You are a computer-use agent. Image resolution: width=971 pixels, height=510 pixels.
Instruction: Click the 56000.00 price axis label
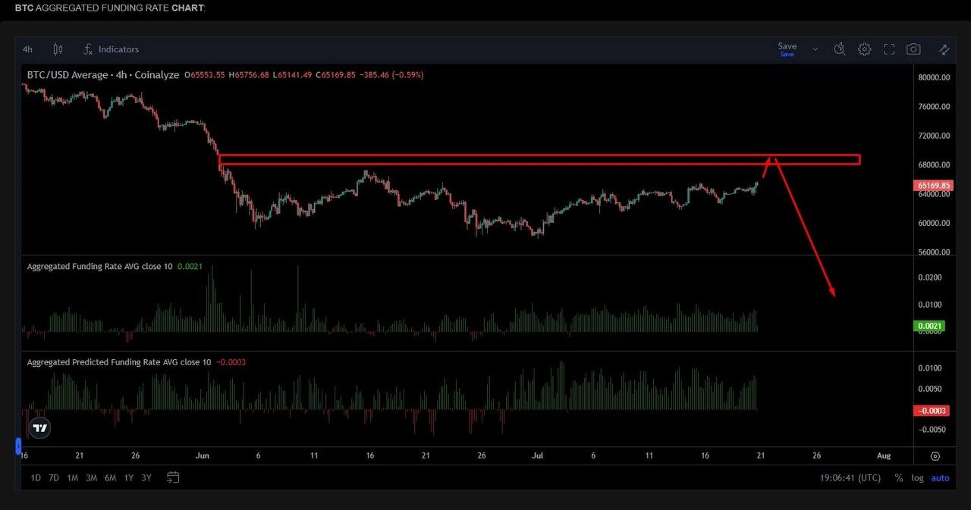coord(934,252)
